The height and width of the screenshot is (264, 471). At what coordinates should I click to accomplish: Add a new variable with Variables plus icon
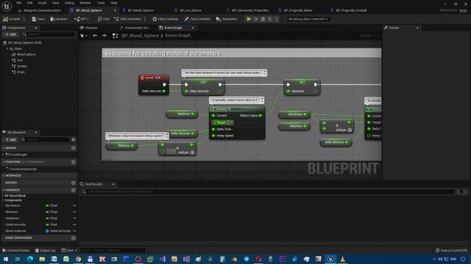(74, 190)
